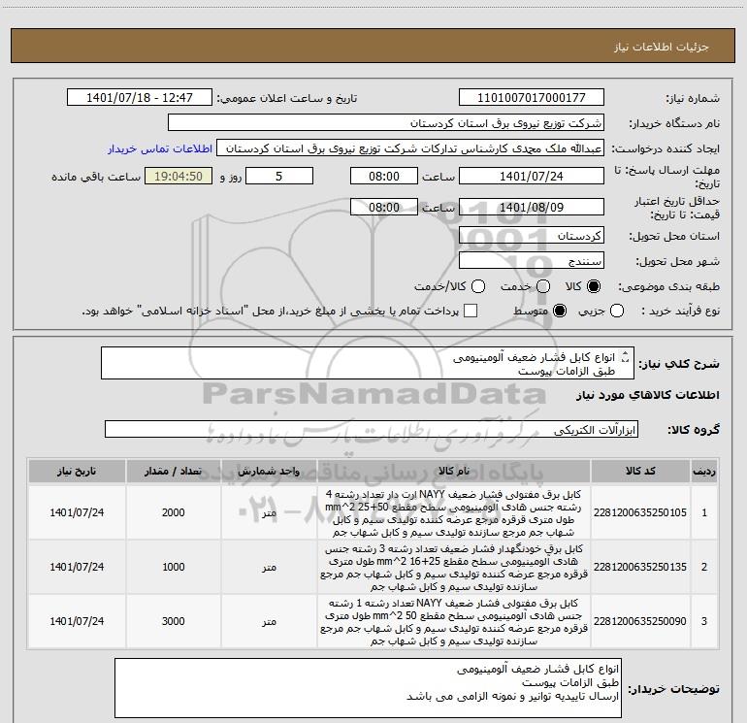Screen dimensions: 747x723
Task: Click the product code 2281200635250135
Action: [x=640, y=567]
